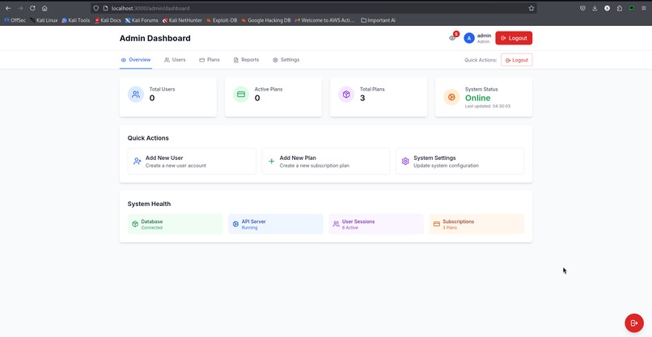Click the 'Admin Dashboard' heading
This screenshot has height=337, width=652.
click(x=155, y=38)
